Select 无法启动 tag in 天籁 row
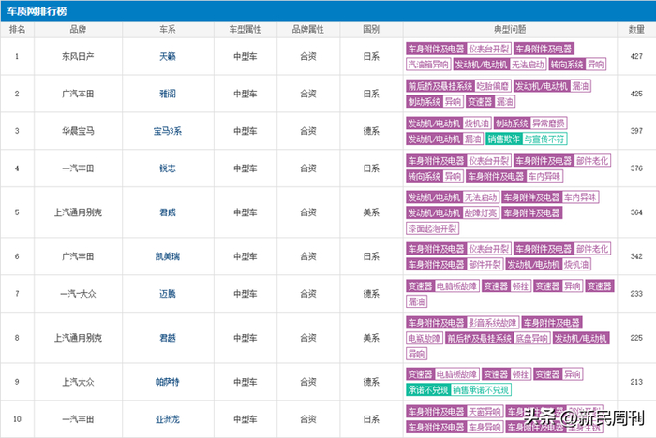 pyautogui.click(x=528, y=65)
